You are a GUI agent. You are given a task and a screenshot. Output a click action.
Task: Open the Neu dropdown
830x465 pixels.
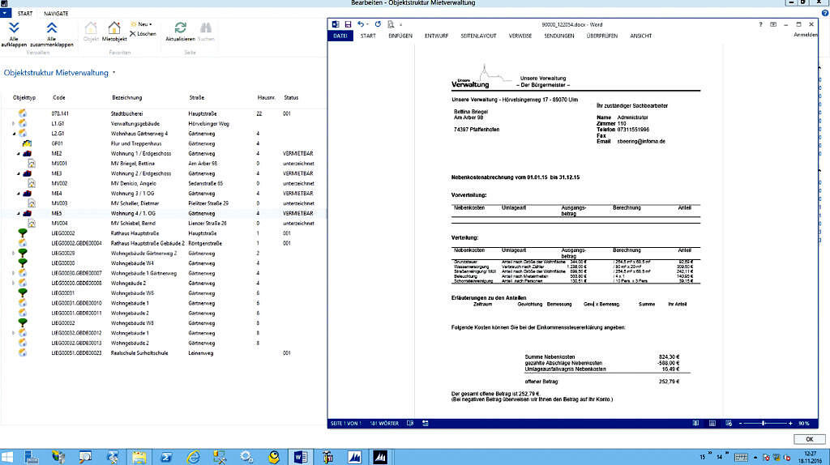(146, 25)
